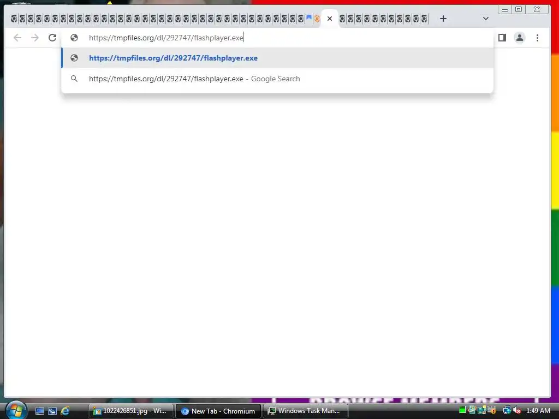Close the active tab with its X

click(330, 19)
